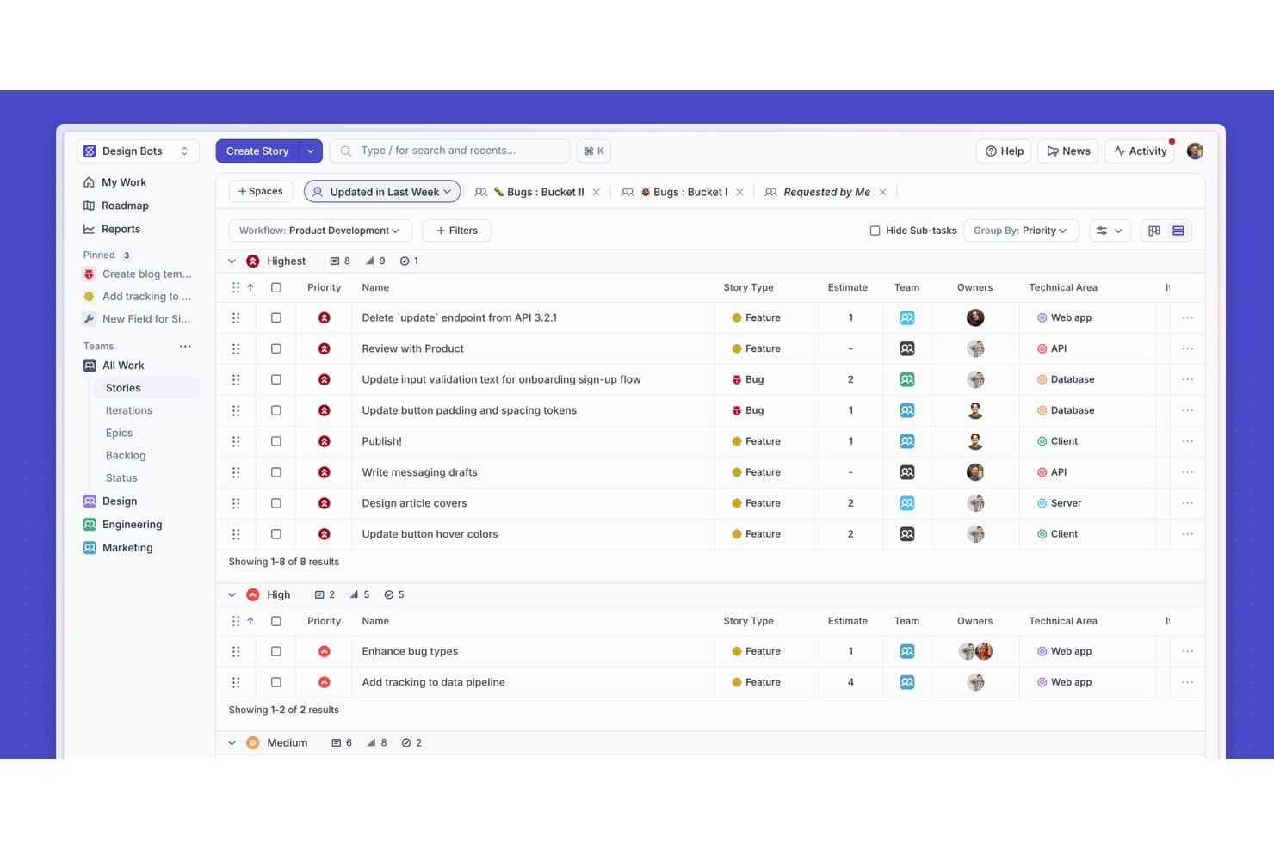Click the drag handle for Publish! row
The width and height of the screenshot is (1274, 849).
236,441
